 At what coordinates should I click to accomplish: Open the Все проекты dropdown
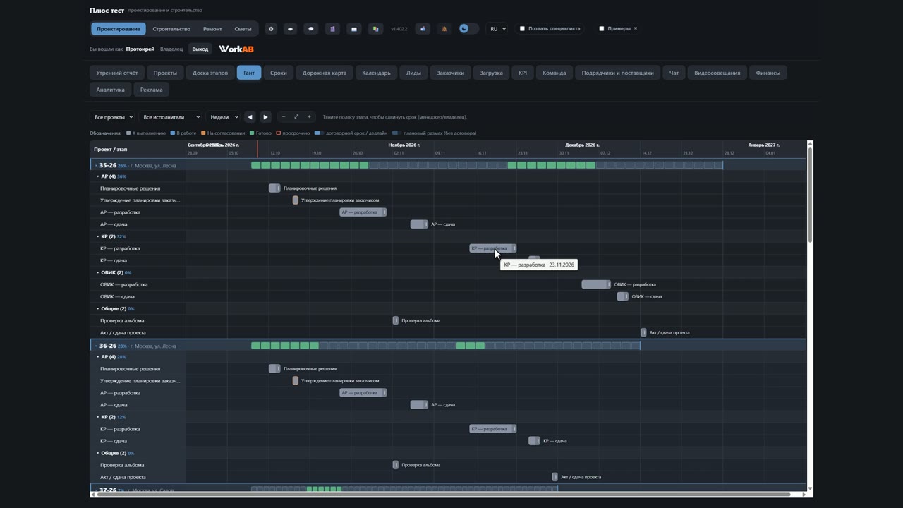pyautogui.click(x=113, y=117)
